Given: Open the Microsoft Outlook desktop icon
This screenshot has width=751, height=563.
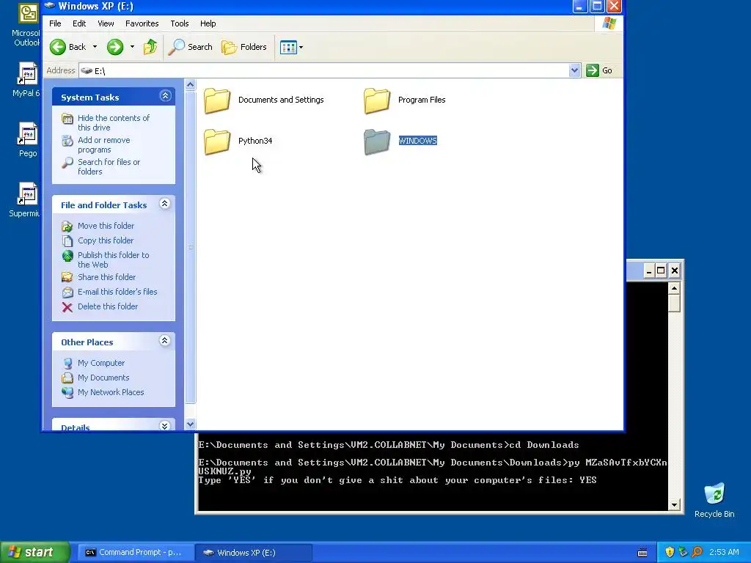Looking at the screenshot, I should click(x=27, y=26).
